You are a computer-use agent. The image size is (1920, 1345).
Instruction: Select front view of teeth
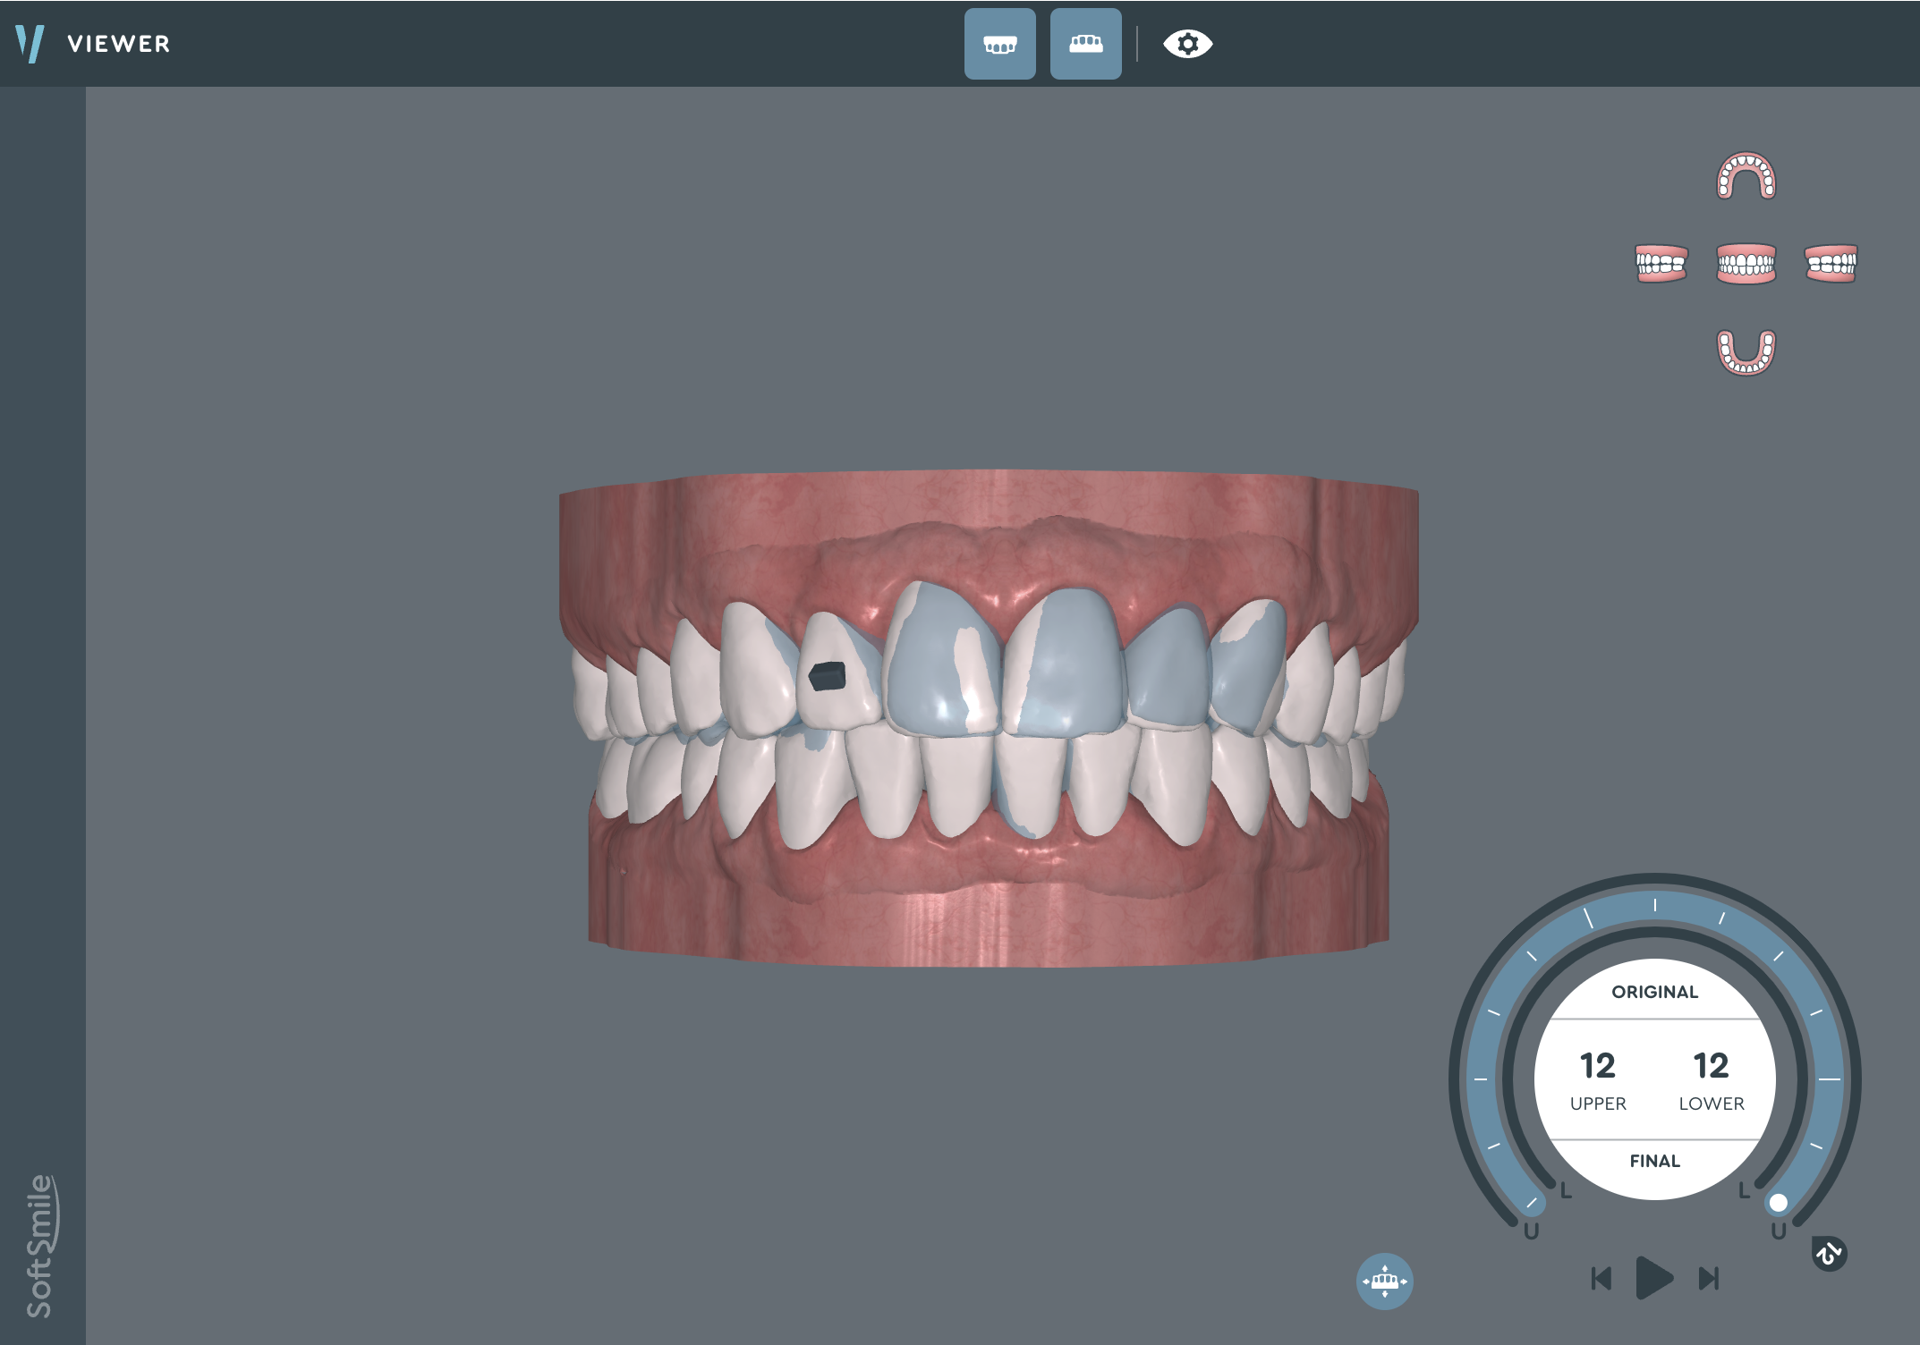pos(1746,264)
